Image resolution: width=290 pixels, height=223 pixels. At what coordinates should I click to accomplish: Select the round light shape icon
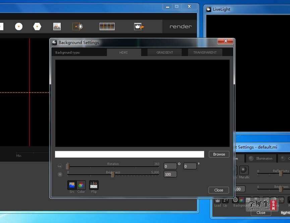pyautogui.click(x=19, y=26)
